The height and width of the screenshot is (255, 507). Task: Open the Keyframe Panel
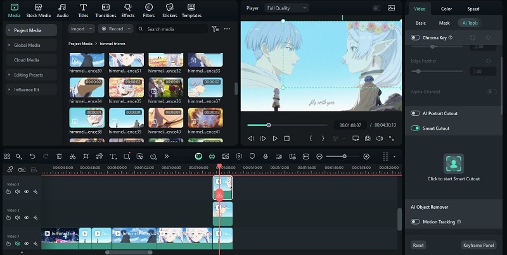478,245
